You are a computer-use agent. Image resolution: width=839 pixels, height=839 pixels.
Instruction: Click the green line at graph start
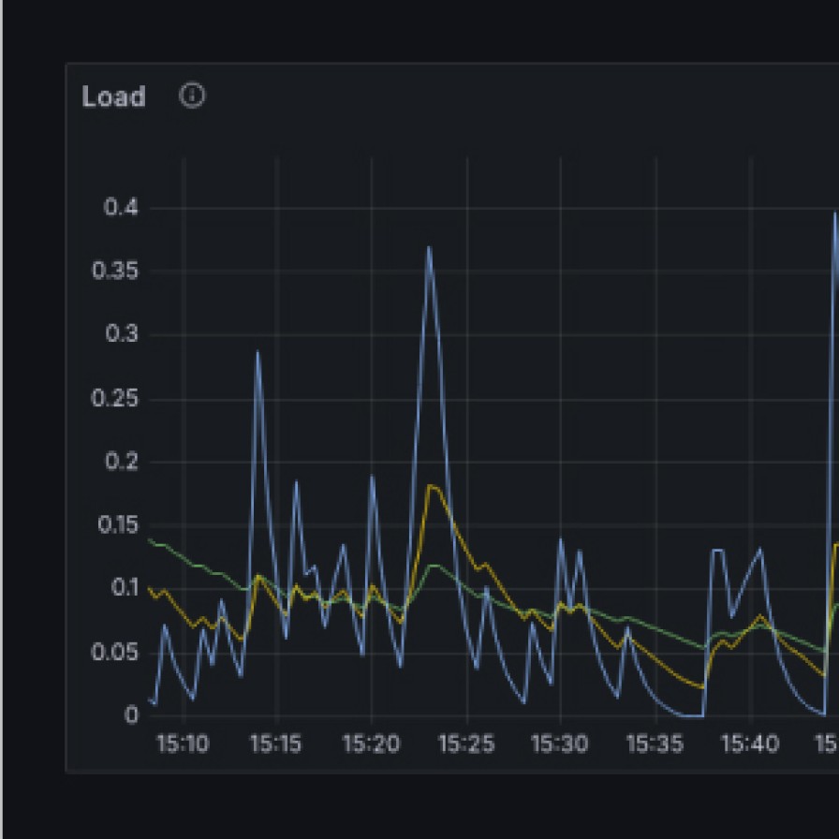pyautogui.click(x=153, y=542)
